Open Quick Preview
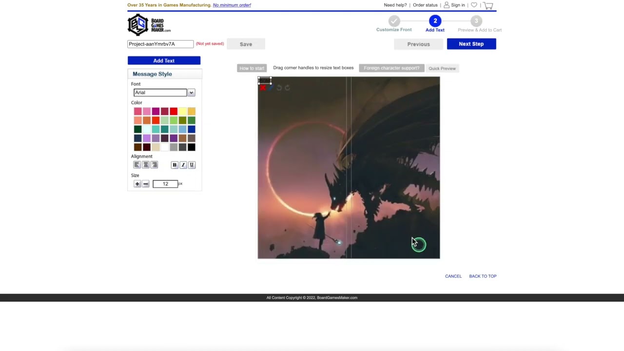This screenshot has height=351, width=624. tap(442, 68)
